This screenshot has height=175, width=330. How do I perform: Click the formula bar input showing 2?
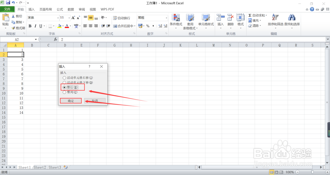(192, 39)
